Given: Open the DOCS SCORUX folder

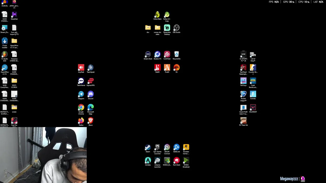Looking at the screenshot, I should pos(14,83).
